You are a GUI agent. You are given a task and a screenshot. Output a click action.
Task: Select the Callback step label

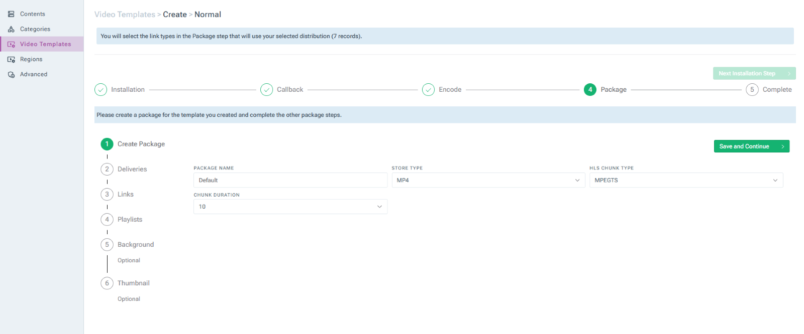point(290,90)
